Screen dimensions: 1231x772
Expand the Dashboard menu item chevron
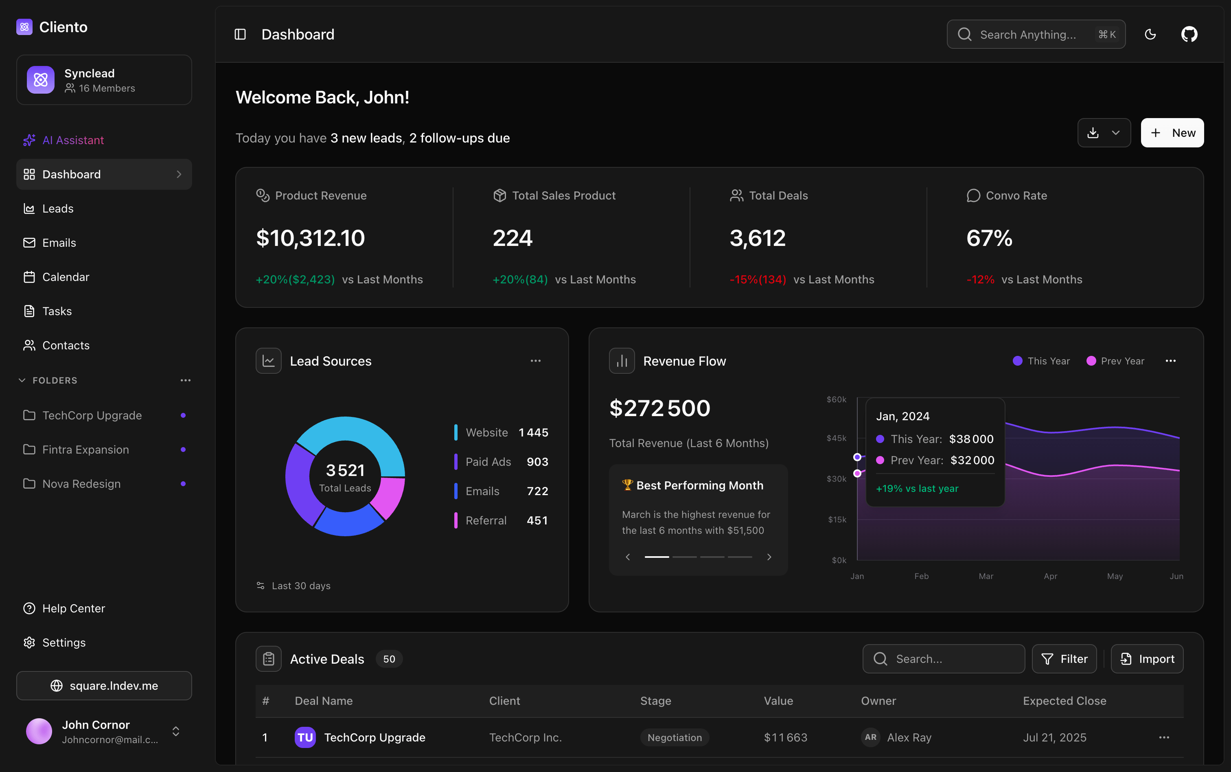click(x=178, y=174)
